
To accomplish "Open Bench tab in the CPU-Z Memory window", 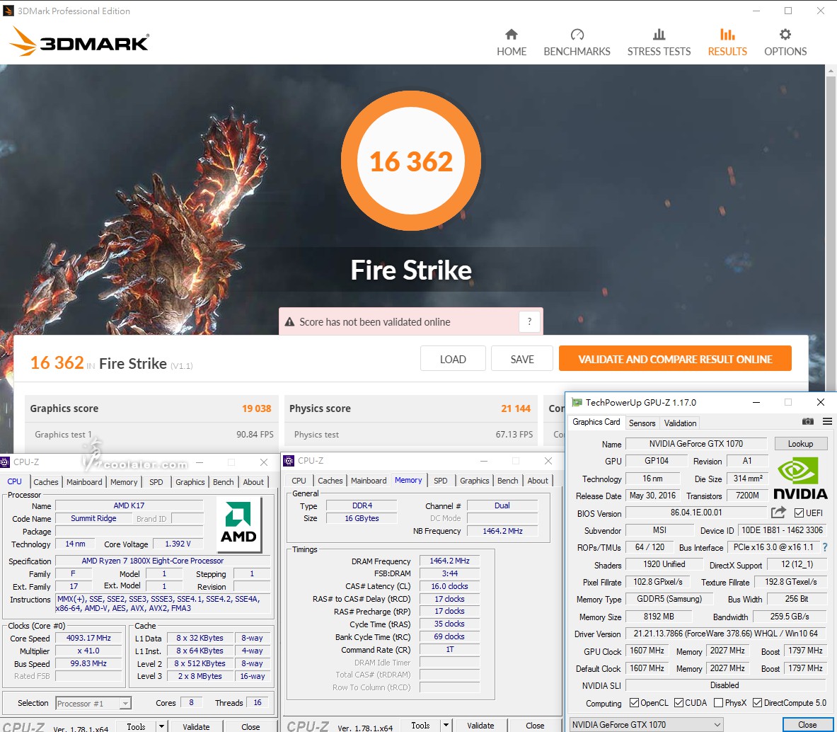I will tap(507, 481).
